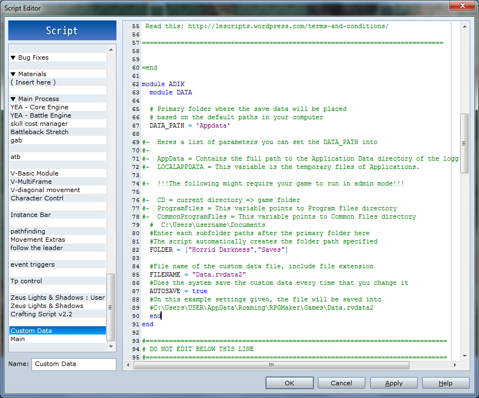The height and width of the screenshot is (398, 479).
Task: Place cursor on 'module ADIK' line
Action: coord(163,84)
